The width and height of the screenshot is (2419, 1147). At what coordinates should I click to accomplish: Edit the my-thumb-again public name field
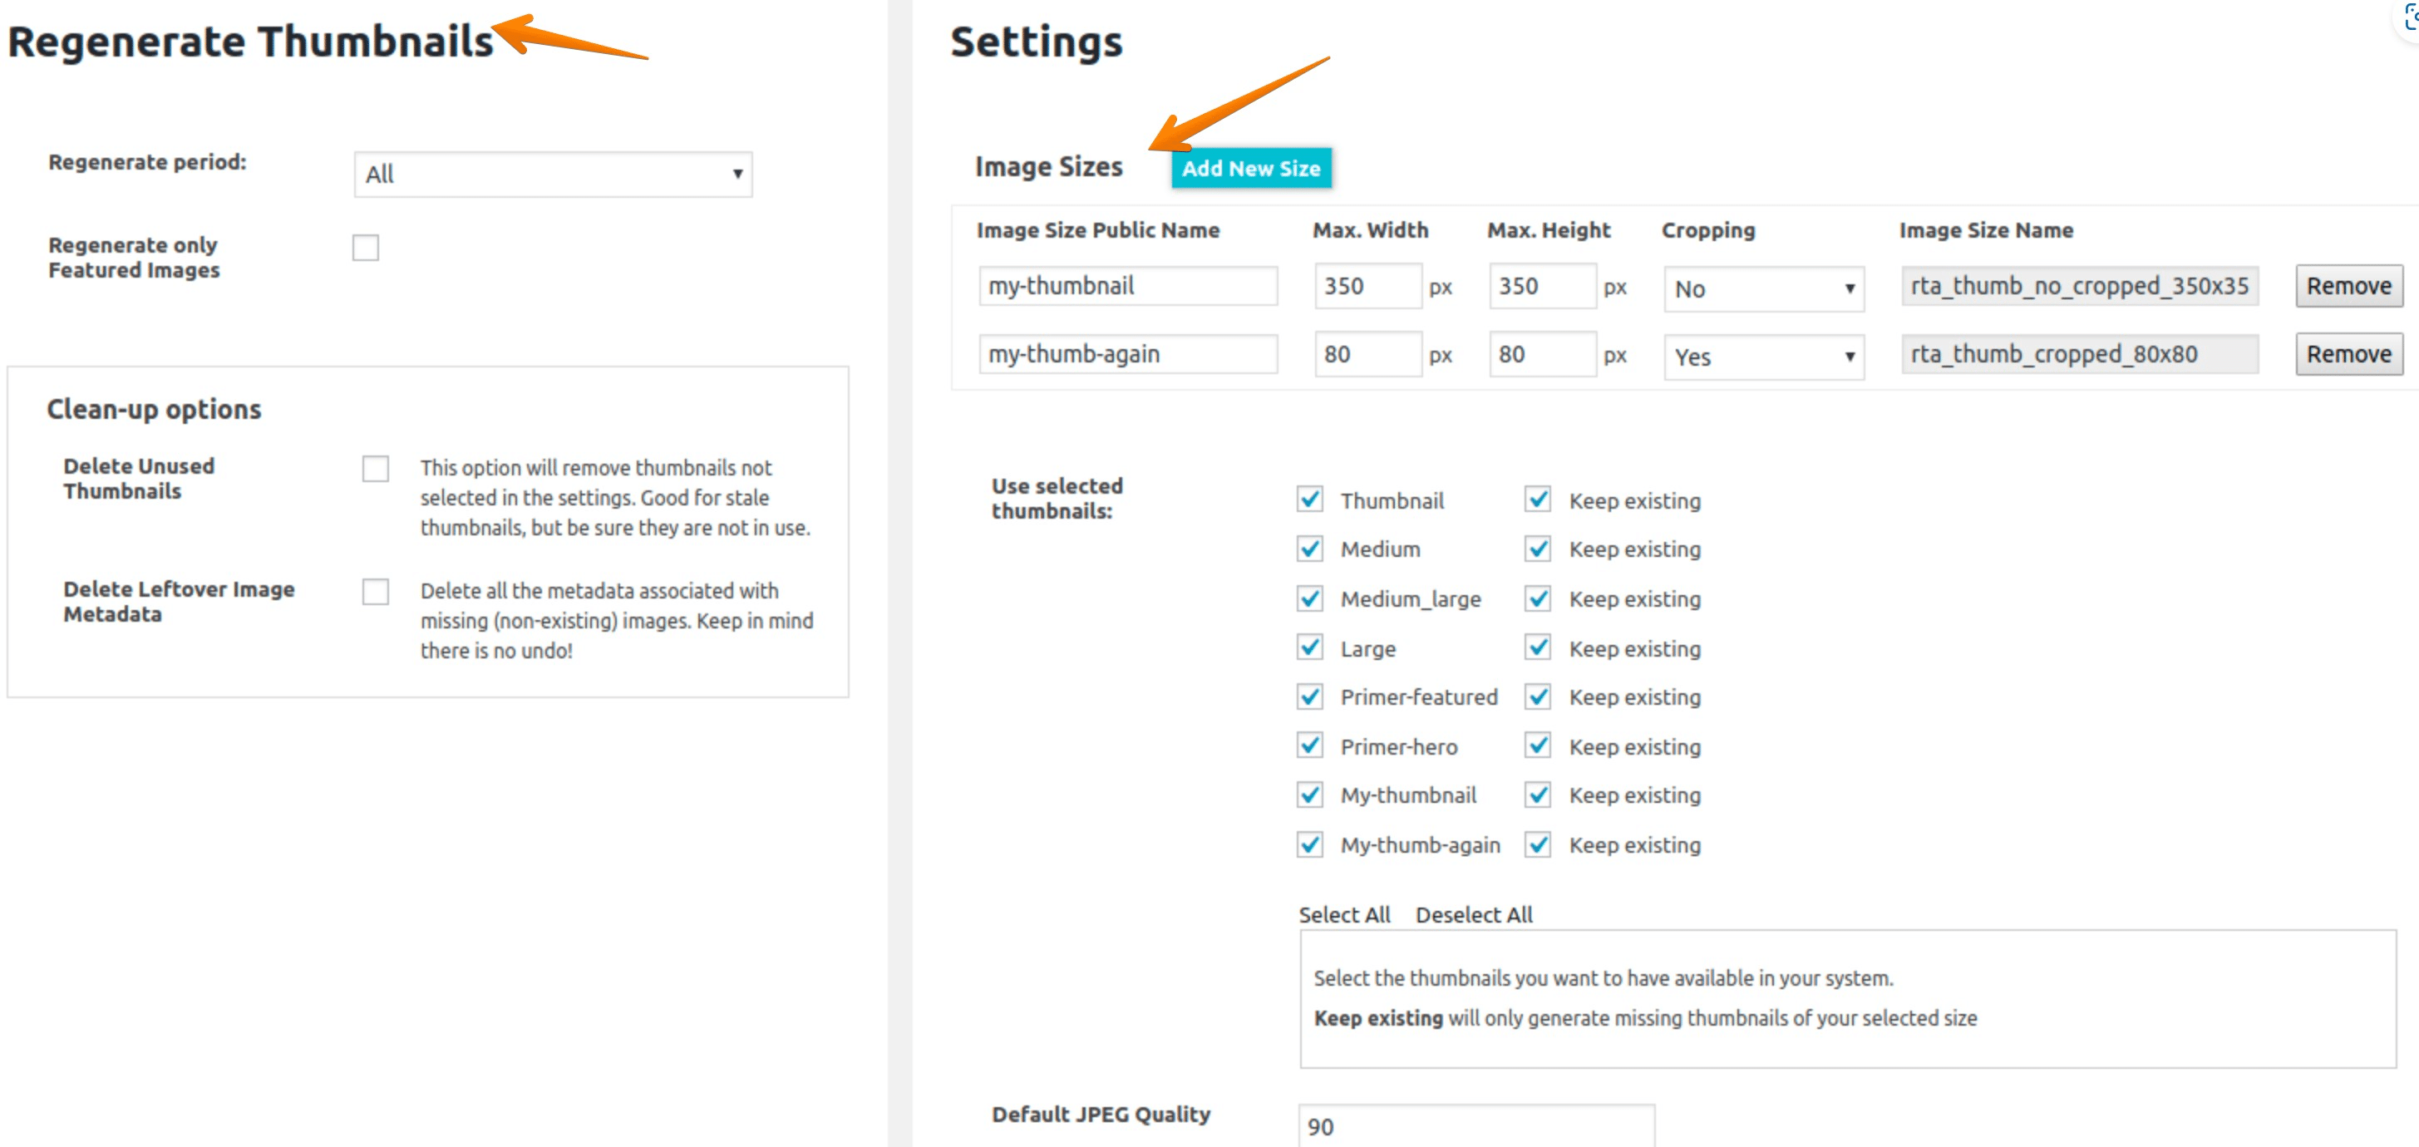click(1128, 354)
